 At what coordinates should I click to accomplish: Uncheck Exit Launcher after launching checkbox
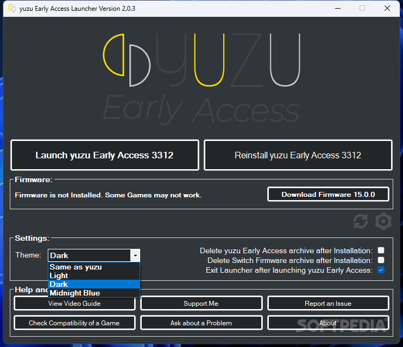381,270
